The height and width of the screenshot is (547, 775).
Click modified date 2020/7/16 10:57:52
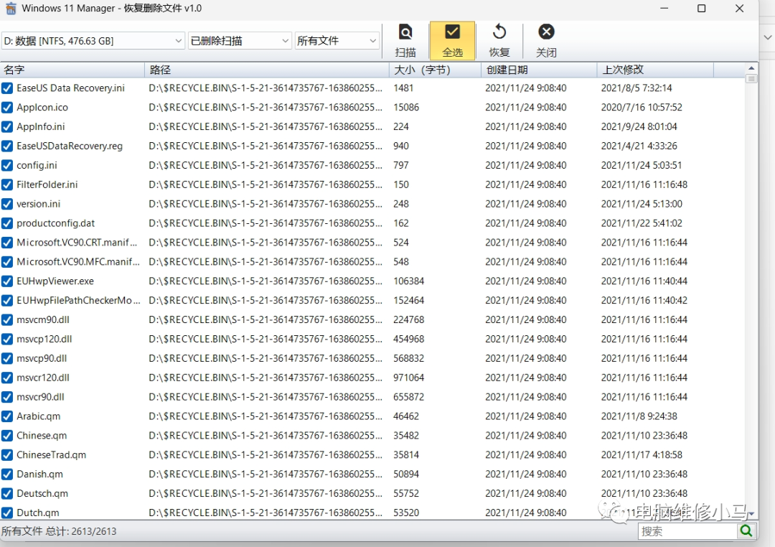(x=642, y=108)
